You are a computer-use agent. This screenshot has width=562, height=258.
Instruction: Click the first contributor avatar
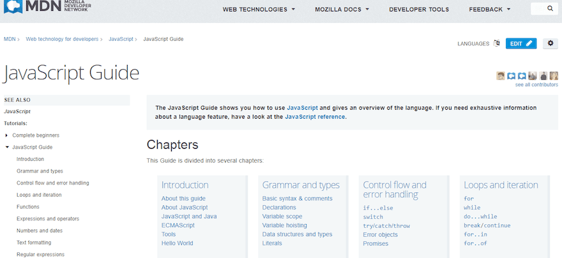pyautogui.click(x=501, y=75)
